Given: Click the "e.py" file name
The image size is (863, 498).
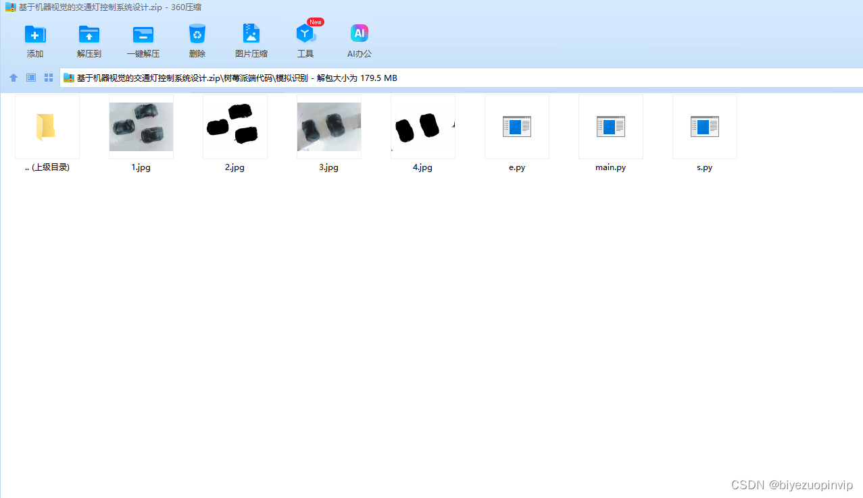Looking at the screenshot, I should coord(517,167).
